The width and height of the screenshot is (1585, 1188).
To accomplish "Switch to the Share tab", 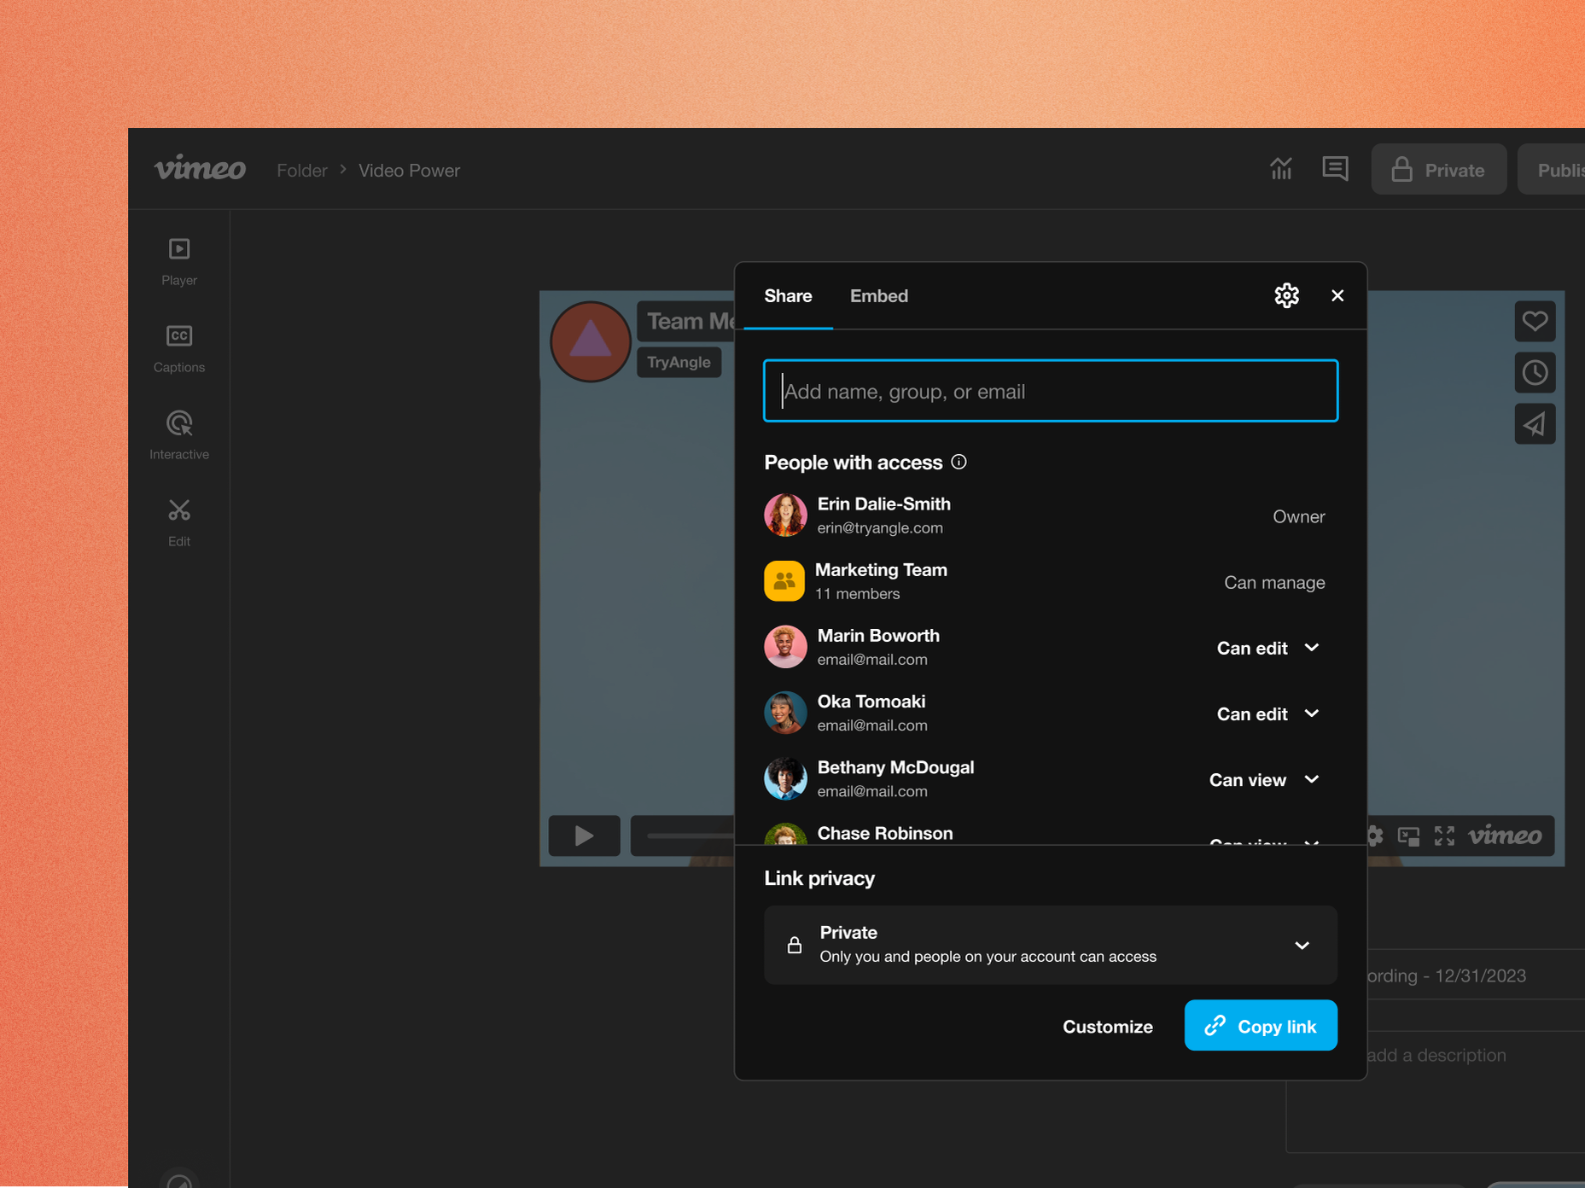I will 788,295.
